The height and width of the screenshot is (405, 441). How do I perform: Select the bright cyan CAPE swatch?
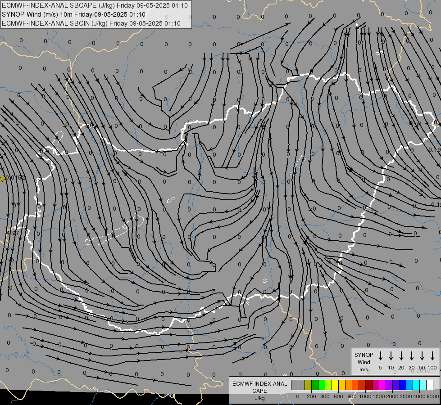(416, 385)
